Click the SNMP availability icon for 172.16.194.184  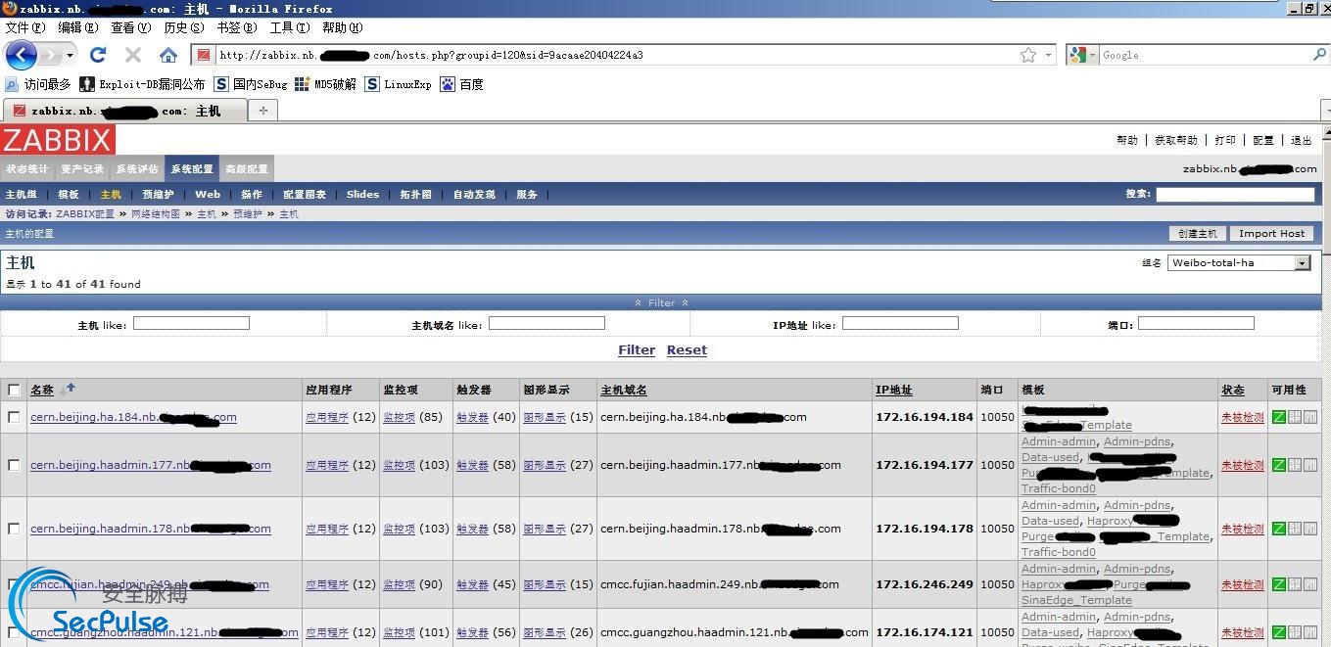pos(1294,417)
